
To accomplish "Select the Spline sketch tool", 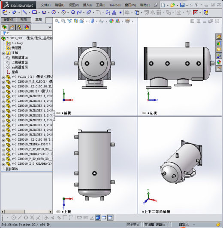I will coord(79,12).
